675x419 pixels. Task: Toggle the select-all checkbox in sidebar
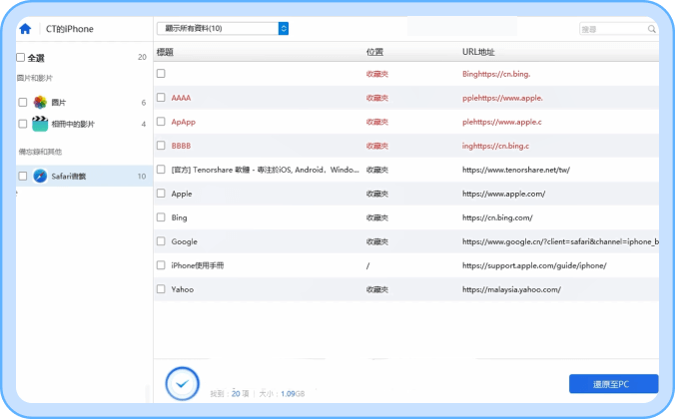pos(20,57)
